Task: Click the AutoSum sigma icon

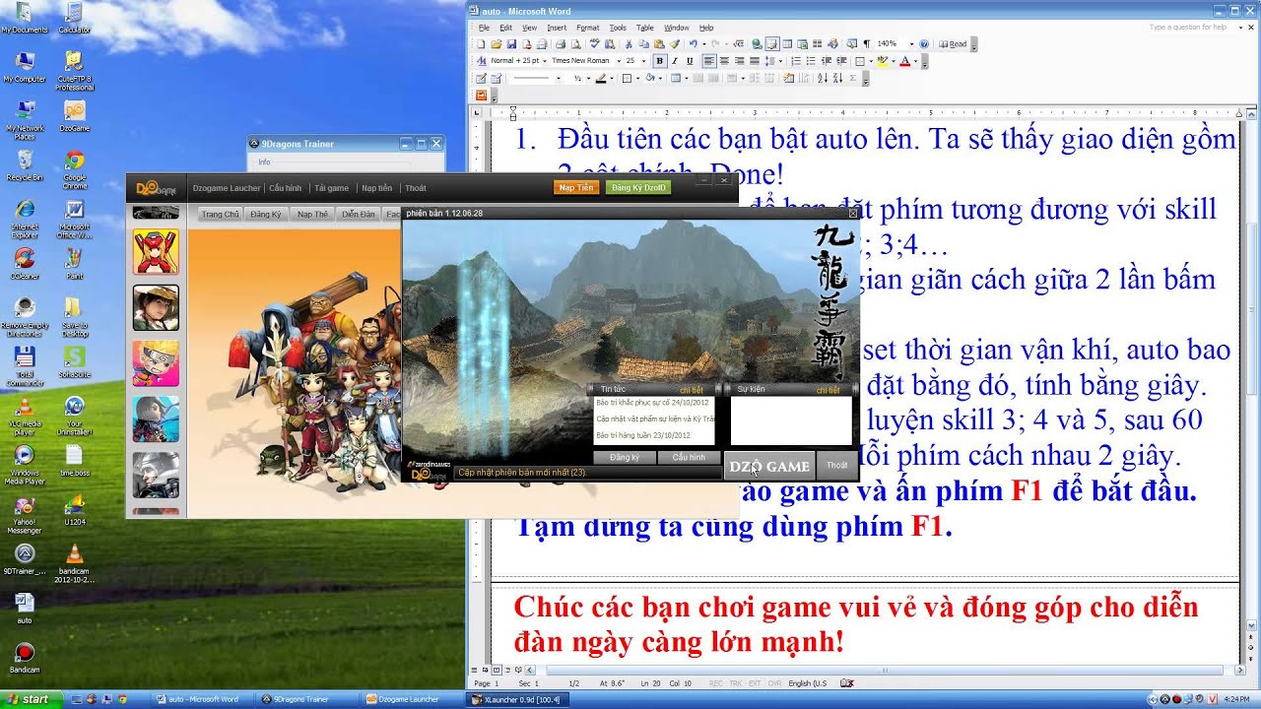Action: click(853, 79)
